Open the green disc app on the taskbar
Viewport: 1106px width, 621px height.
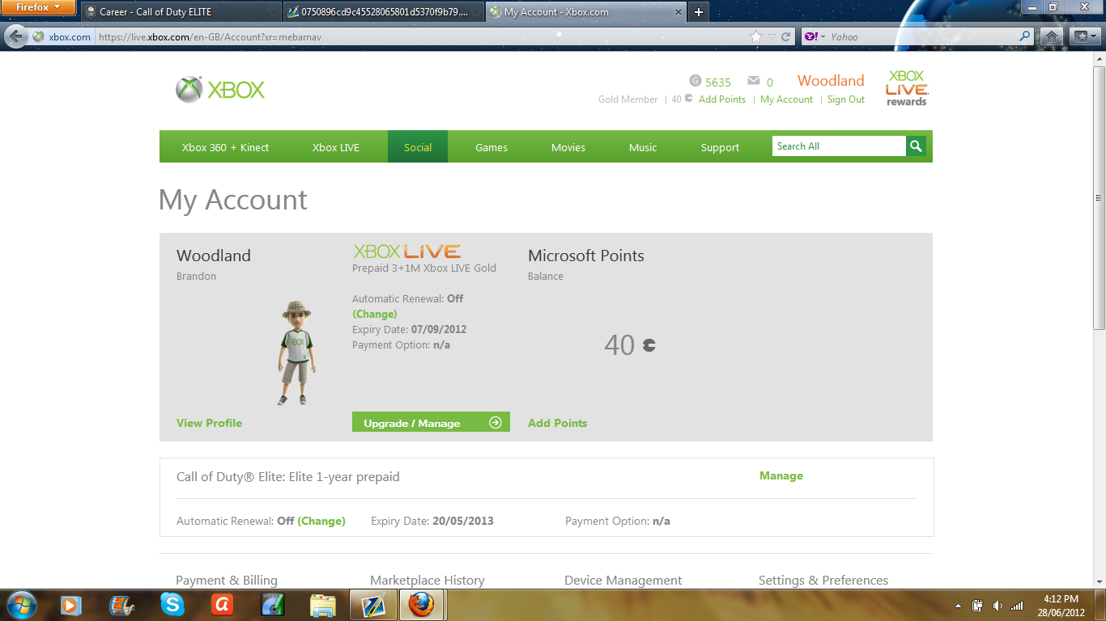click(272, 605)
